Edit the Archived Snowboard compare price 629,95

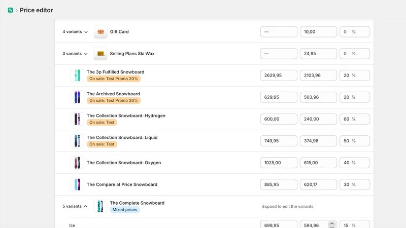[x=279, y=97]
